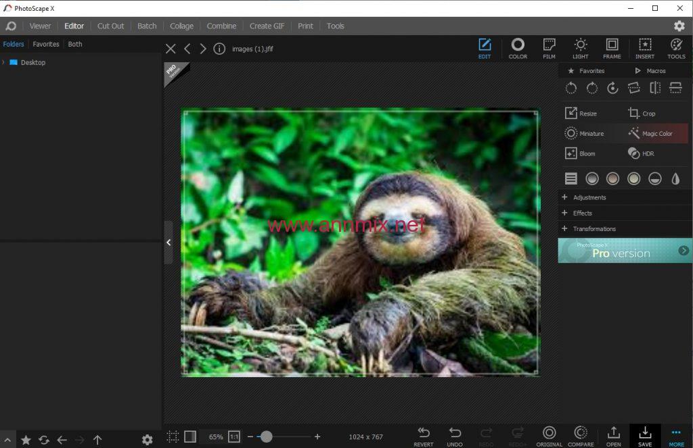Flip image horizontally icon
693x448 pixels.
[x=655, y=89]
